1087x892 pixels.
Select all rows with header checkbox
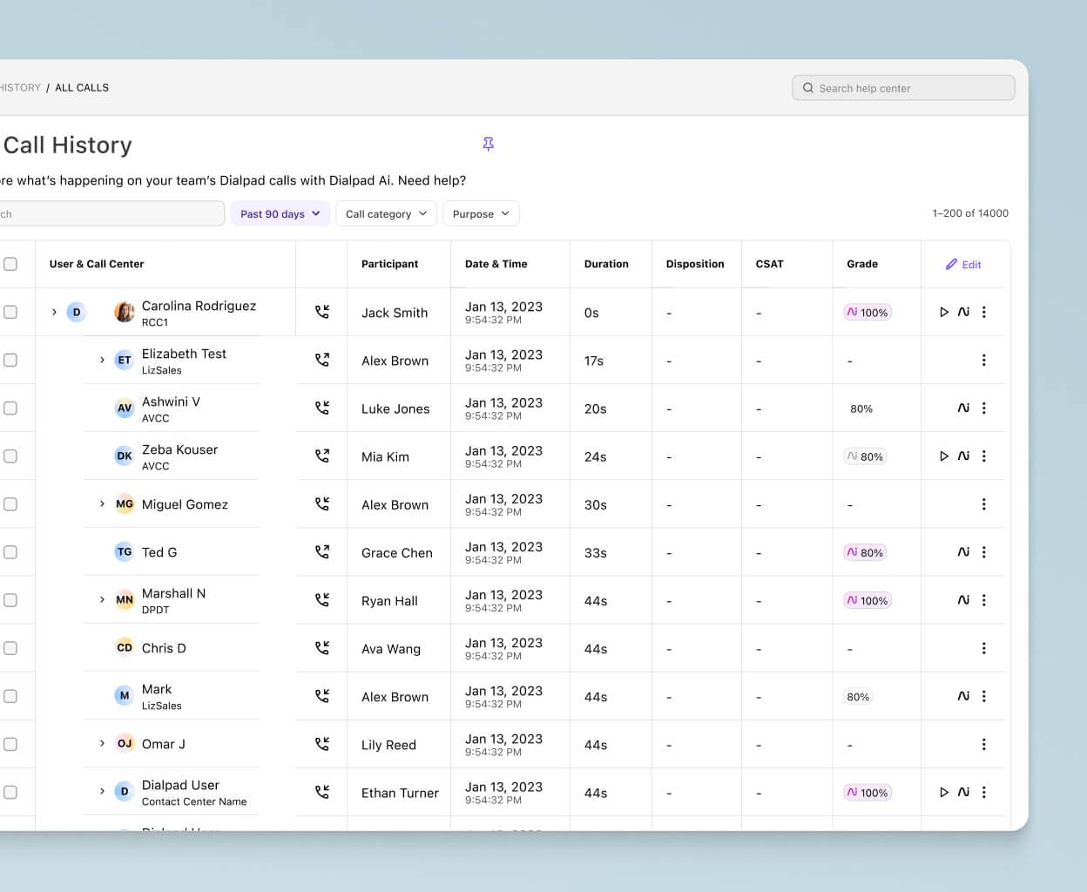[x=10, y=264]
